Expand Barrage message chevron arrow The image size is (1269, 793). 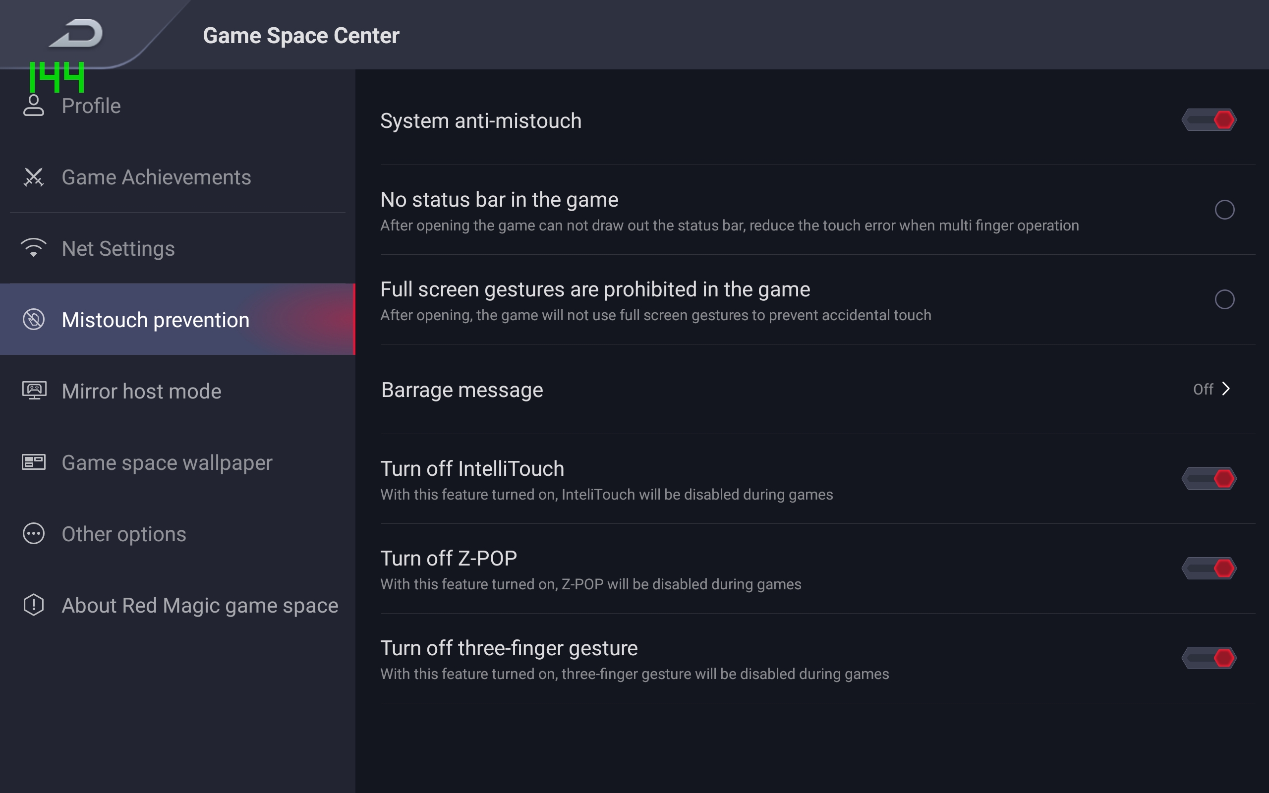click(1226, 389)
